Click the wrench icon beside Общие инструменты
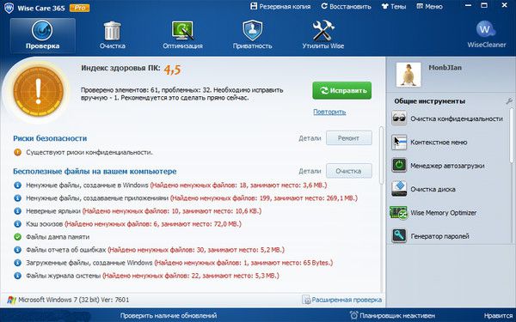516x322 pixels. click(509, 100)
